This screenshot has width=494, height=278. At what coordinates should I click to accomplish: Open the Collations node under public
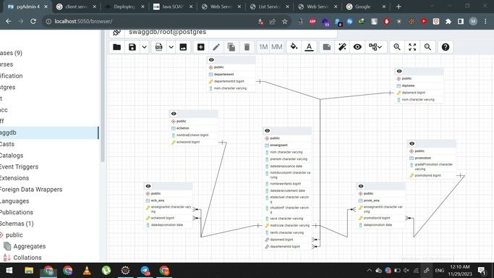27,258
